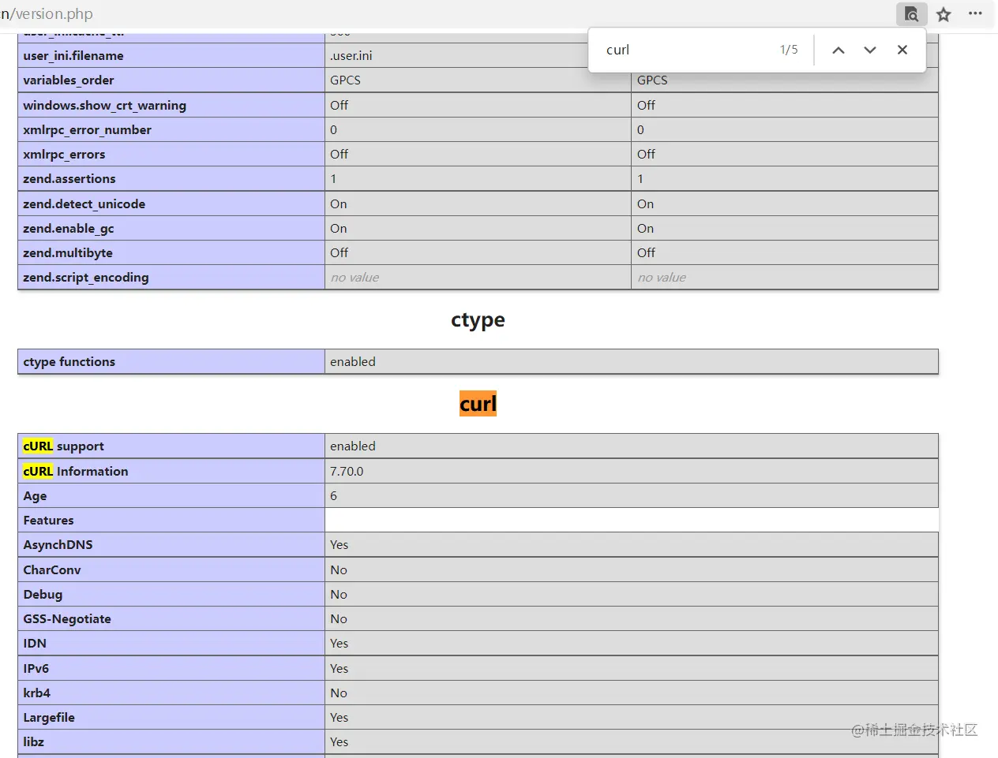This screenshot has height=758, width=998.
Task: Select the local GPCS value for variables_order
Action: pyautogui.click(x=345, y=80)
